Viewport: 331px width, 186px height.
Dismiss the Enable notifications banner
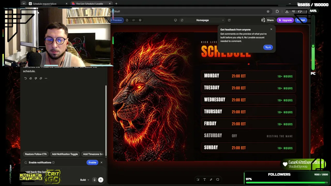pyautogui.click(x=101, y=162)
